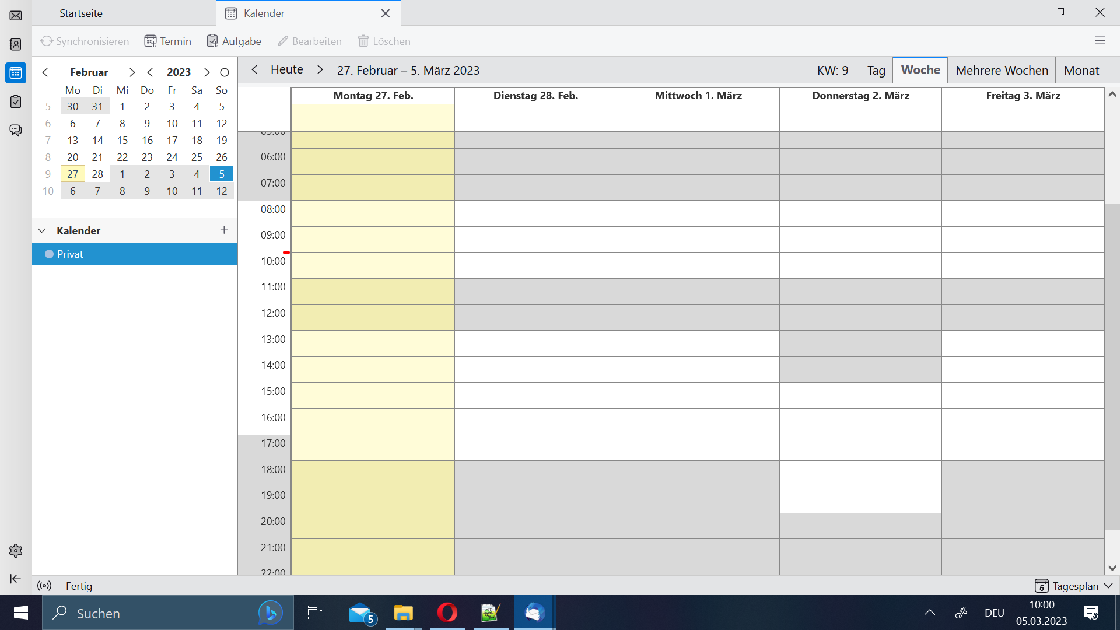Toggle offline status icon in status bar
The image size is (1120, 630).
point(44,586)
